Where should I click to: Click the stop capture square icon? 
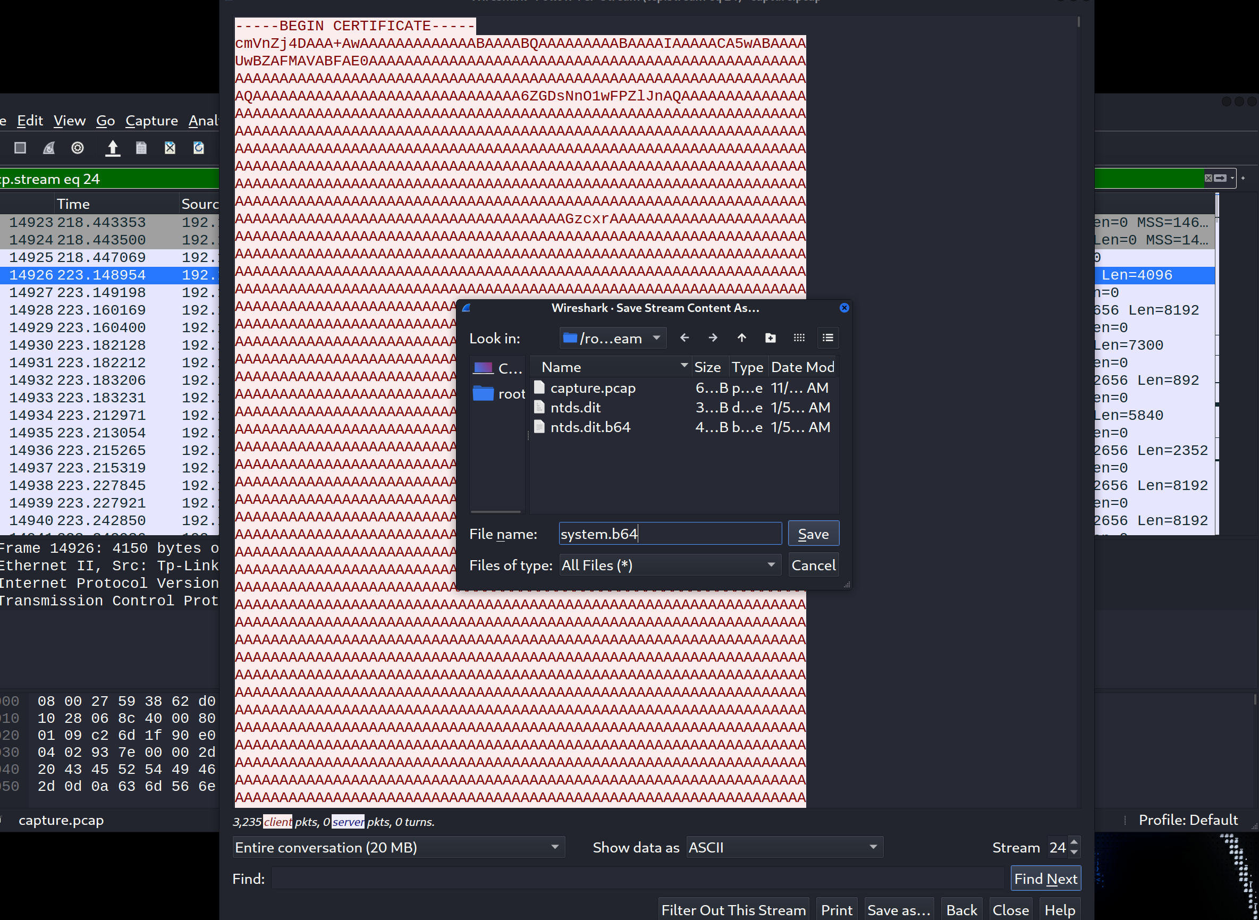(x=20, y=148)
